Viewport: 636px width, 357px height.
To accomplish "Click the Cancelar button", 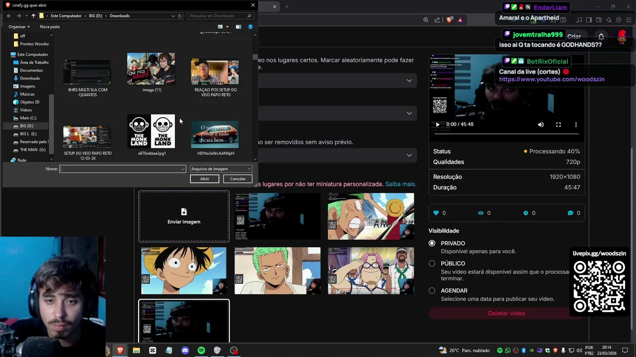I will pyautogui.click(x=238, y=178).
